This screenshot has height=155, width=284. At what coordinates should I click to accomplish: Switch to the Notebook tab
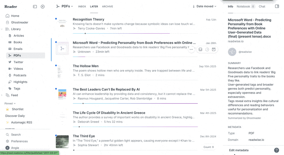(x=243, y=6)
